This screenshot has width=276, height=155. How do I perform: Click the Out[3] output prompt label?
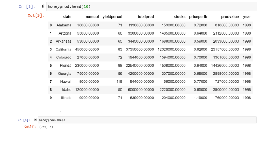tap(36, 15)
